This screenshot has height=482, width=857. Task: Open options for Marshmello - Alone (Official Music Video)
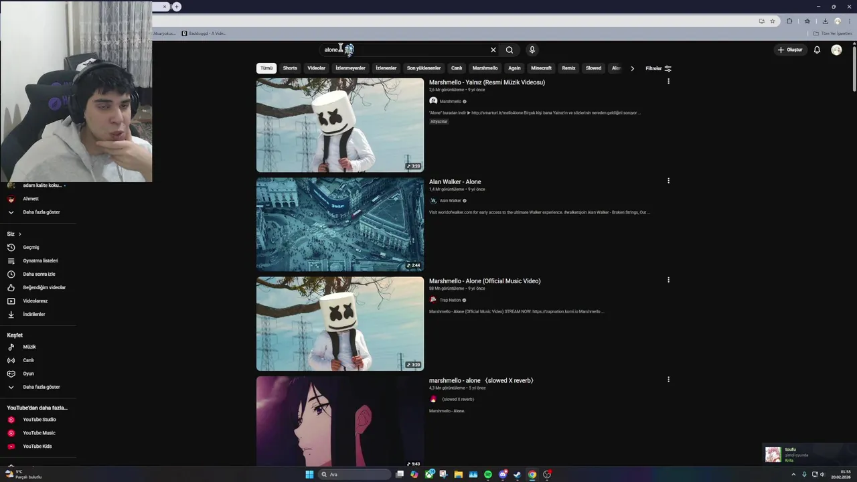(x=668, y=280)
